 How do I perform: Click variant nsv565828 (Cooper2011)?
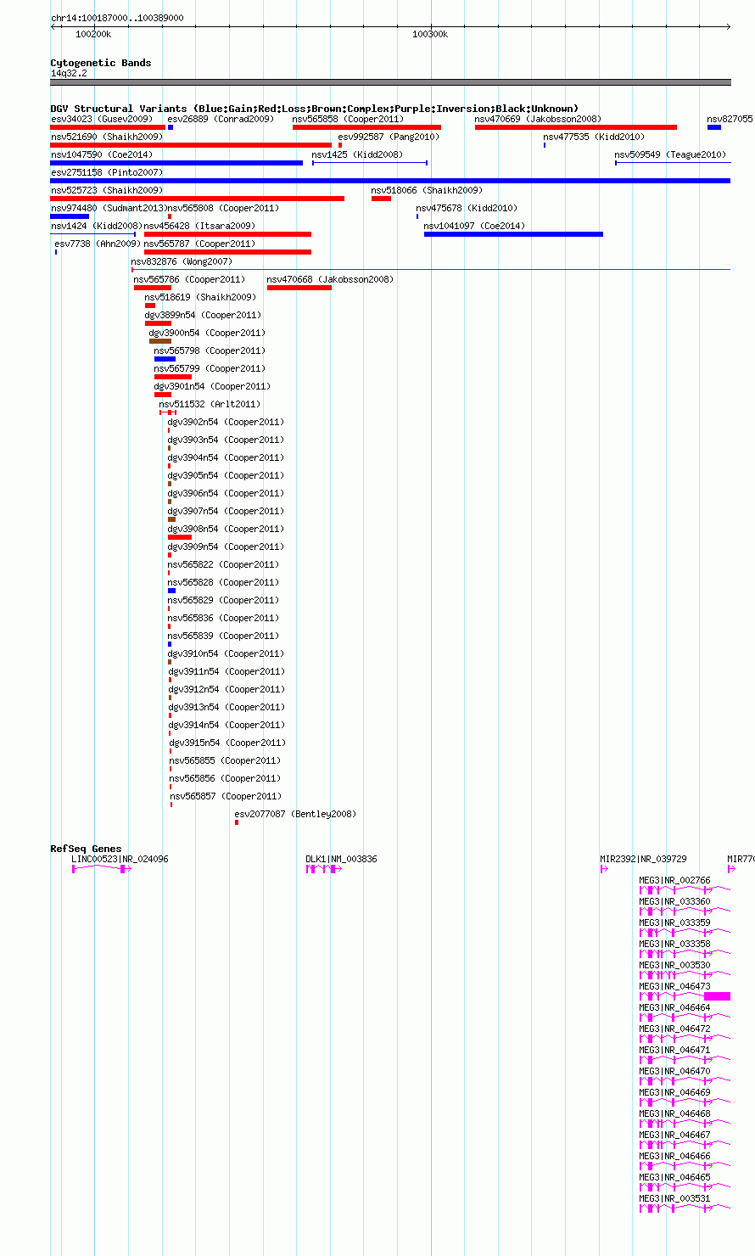pos(222,582)
